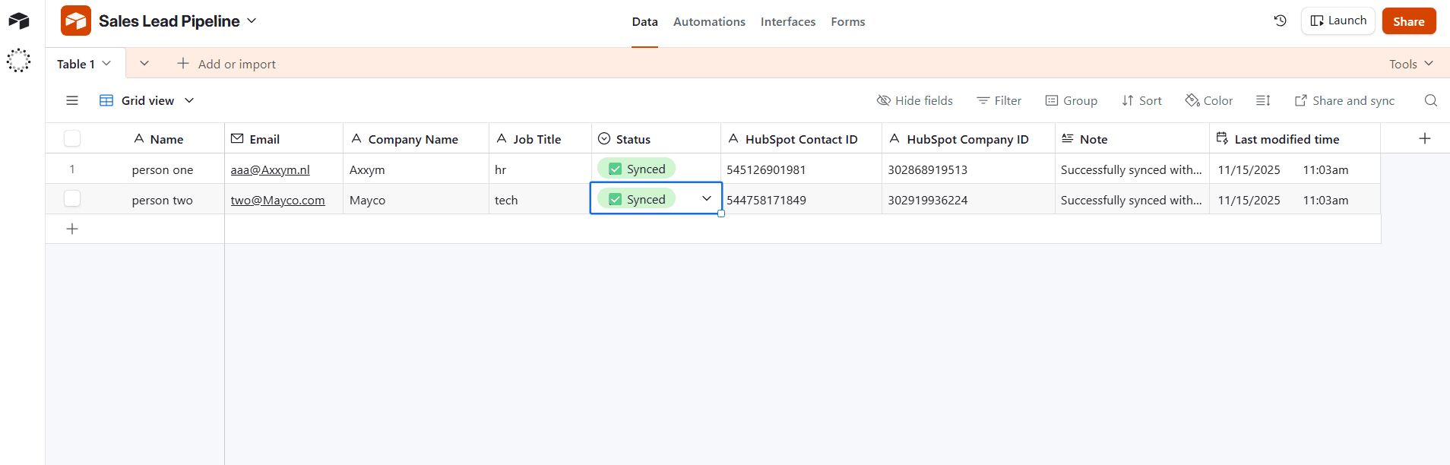The width and height of the screenshot is (1450, 465).
Task: Open Hide fields visibility options
Action: tap(914, 100)
